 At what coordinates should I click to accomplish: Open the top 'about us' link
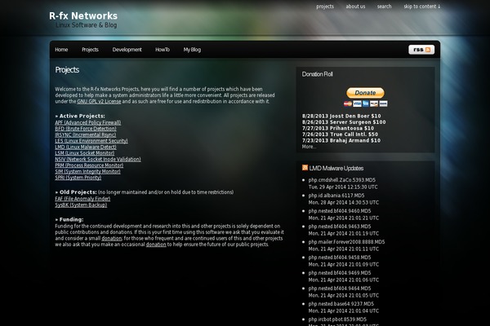point(355,7)
